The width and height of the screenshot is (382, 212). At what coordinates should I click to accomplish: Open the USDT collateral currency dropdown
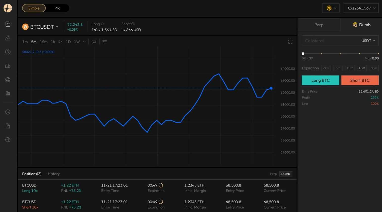click(368, 41)
